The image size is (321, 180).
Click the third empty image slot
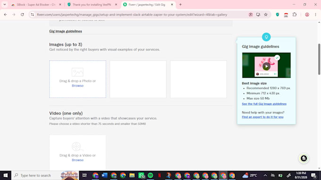198,79
